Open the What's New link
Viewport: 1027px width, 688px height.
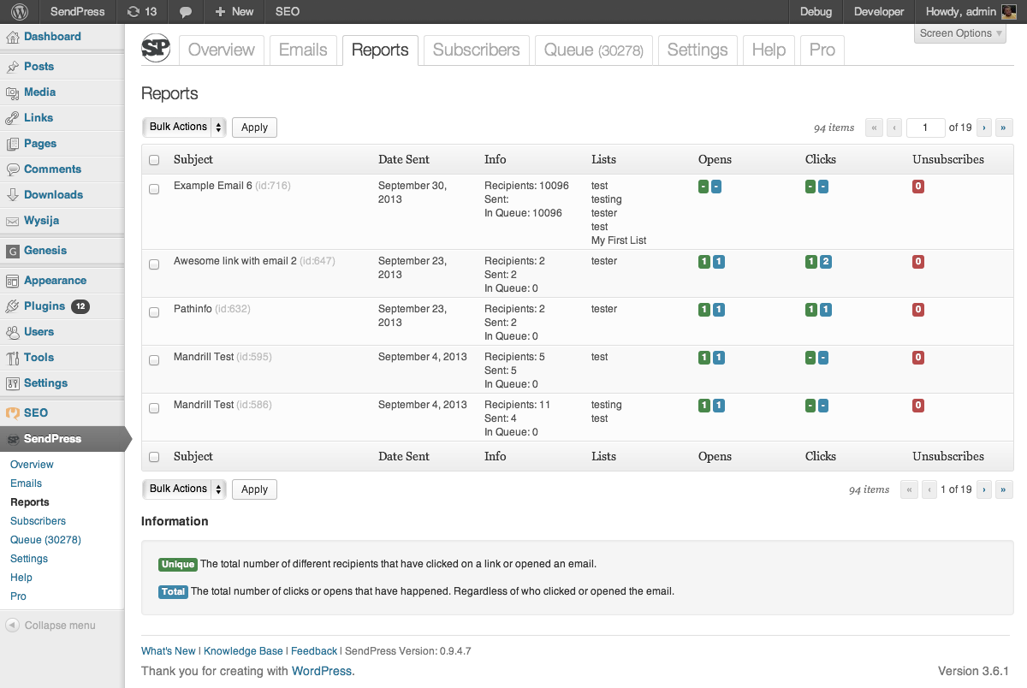[x=169, y=651]
